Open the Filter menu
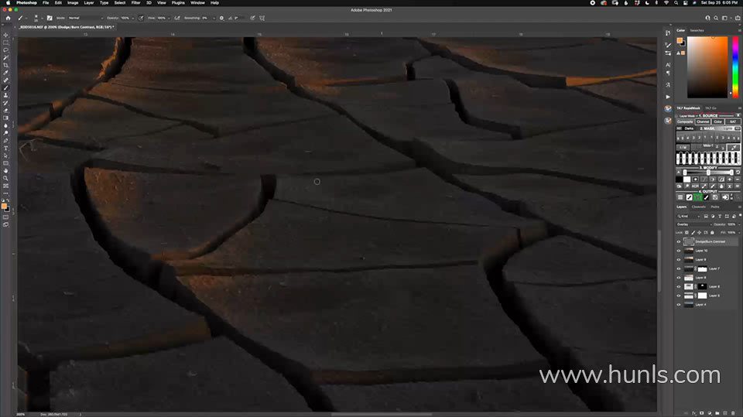 tap(135, 3)
